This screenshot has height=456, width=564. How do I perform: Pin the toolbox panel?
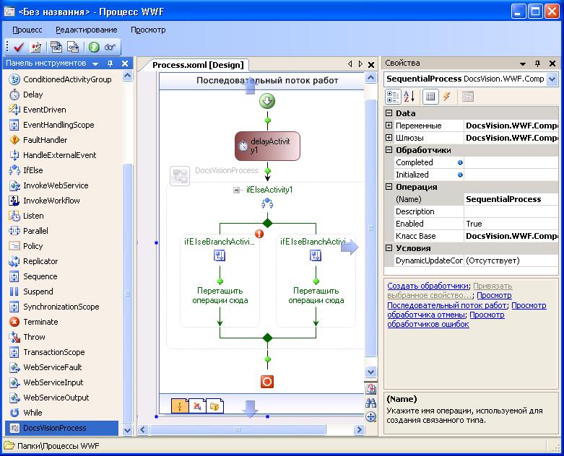click(x=110, y=63)
